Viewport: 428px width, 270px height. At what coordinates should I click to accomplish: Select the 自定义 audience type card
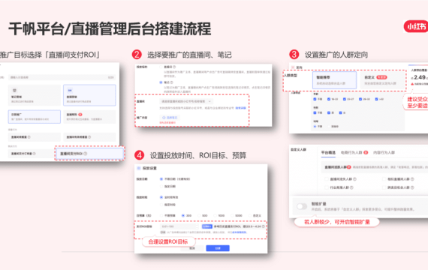(x=381, y=80)
